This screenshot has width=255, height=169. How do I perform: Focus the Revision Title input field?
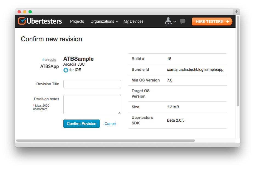92,84
